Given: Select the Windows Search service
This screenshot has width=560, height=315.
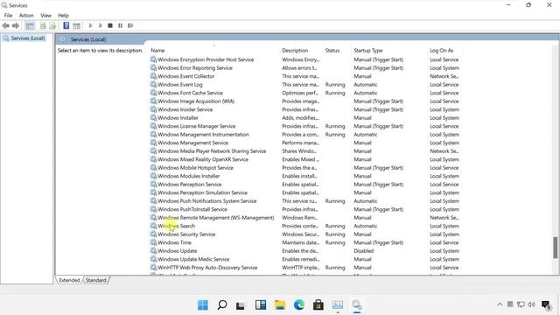Looking at the screenshot, I should [177, 226].
